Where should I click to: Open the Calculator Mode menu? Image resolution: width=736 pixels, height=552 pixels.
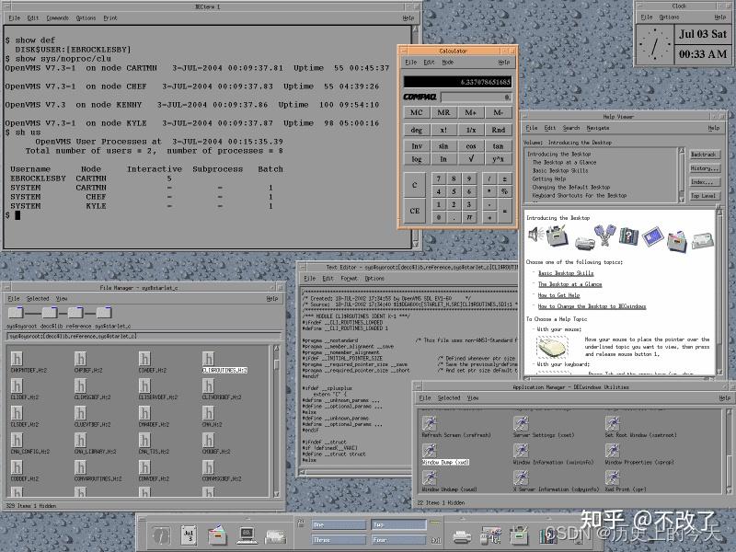[x=448, y=63]
